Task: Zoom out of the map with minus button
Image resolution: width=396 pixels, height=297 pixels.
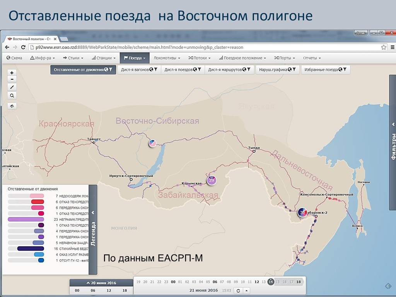Action: coord(12,79)
